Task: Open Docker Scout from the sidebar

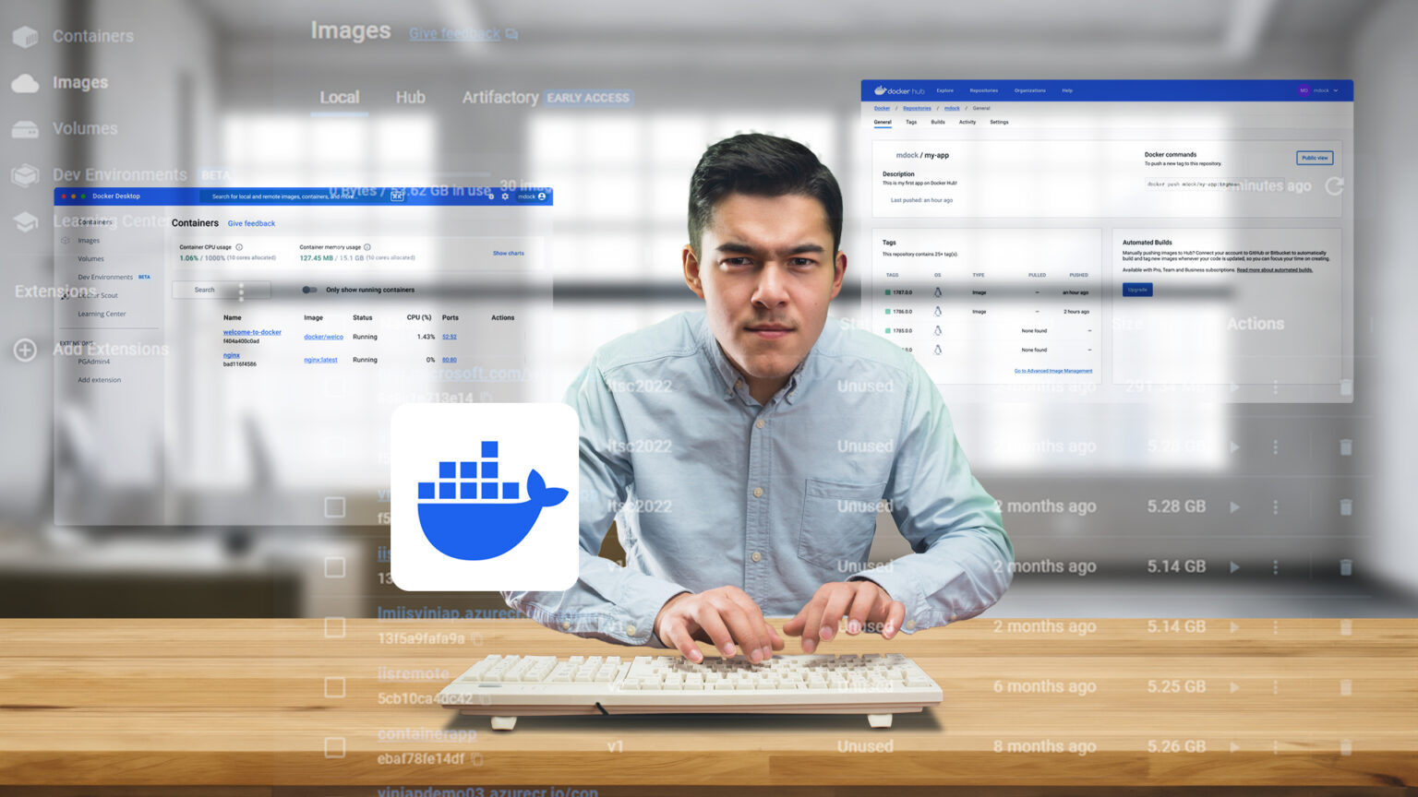Action: click(x=100, y=295)
